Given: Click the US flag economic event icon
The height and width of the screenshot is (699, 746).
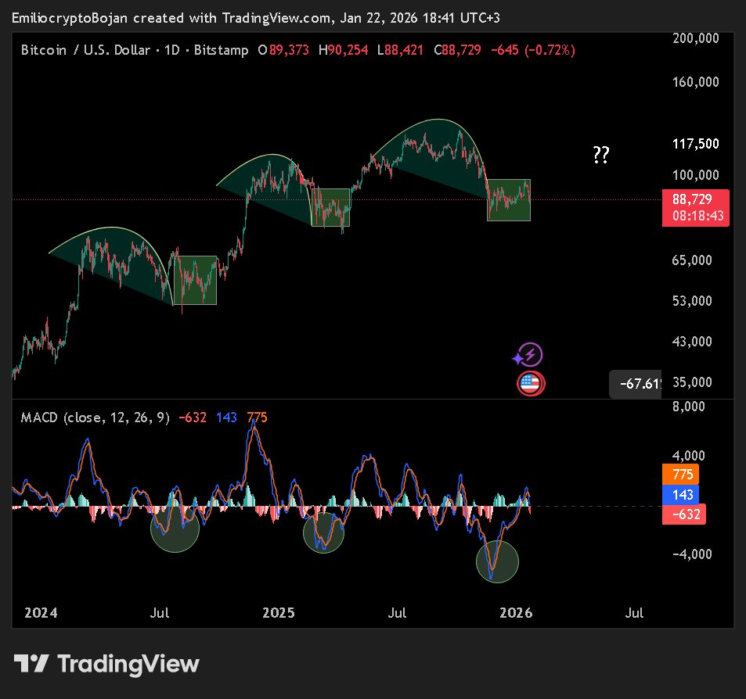Looking at the screenshot, I should [531, 383].
